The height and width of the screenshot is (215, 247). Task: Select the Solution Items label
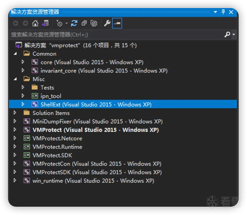tap(51, 113)
